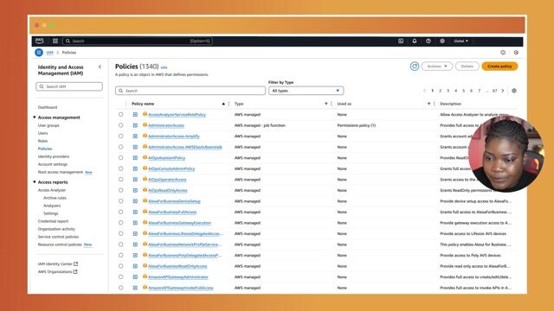Click orange icon next to AmazonAPIGatewayAdministrator
This screenshot has width=554, height=311.
[x=145, y=276]
